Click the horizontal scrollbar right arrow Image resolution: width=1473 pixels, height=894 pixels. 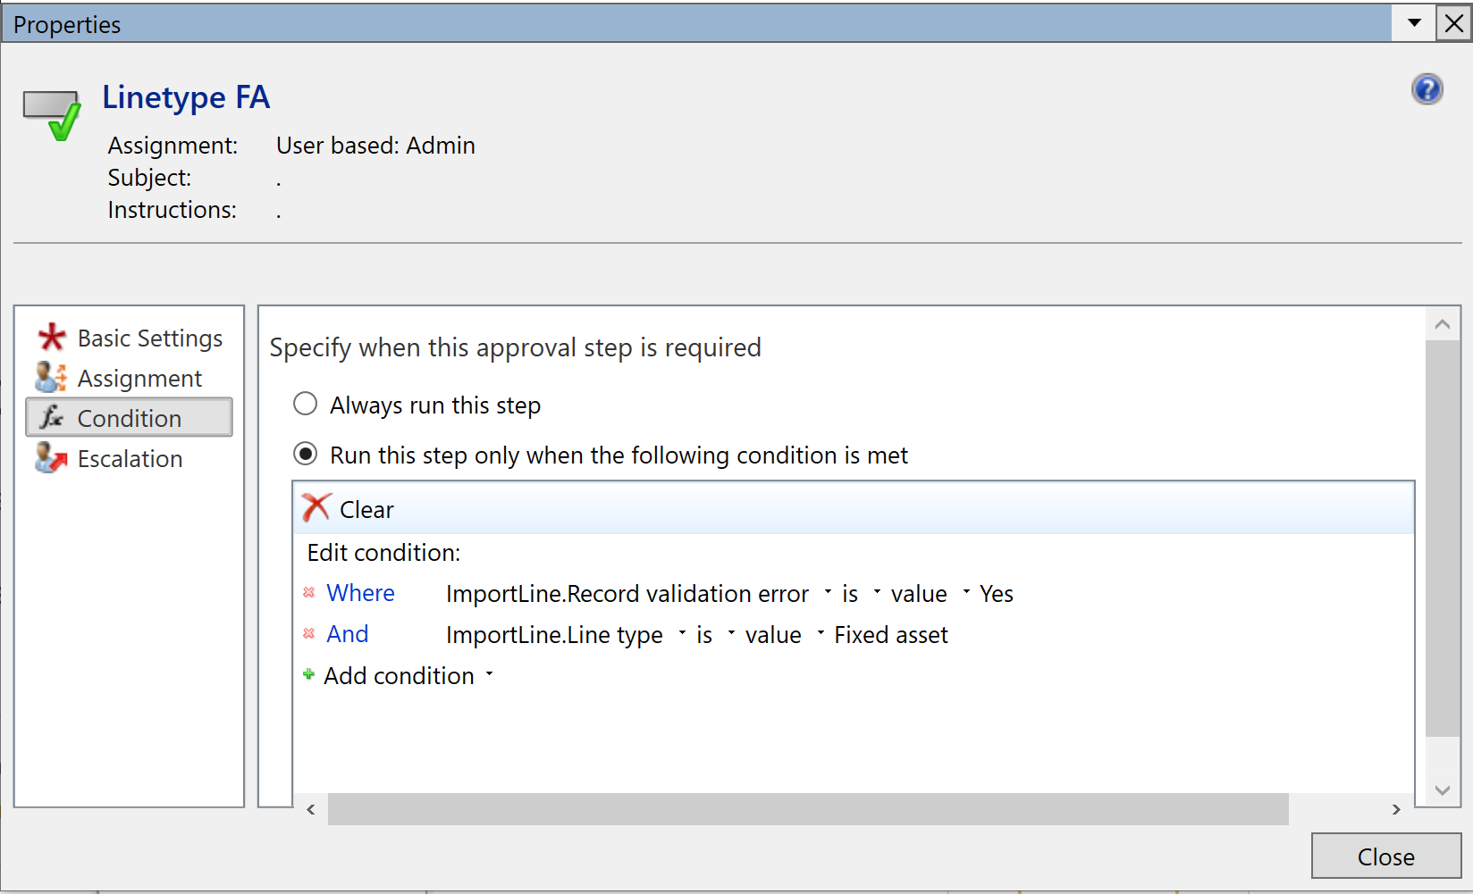pyautogui.click(x=1396, y=809)
